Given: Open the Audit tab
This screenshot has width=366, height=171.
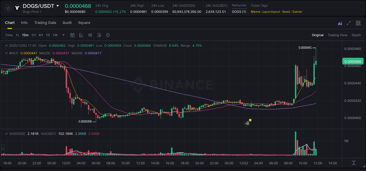Looking at the screenshot, I should point(67,22).
